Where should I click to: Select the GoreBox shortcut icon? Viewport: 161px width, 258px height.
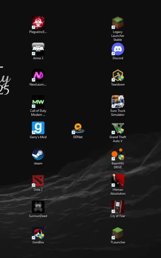pos(38,233)
